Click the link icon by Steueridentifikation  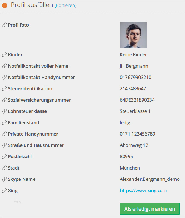[x=4, y=88]
